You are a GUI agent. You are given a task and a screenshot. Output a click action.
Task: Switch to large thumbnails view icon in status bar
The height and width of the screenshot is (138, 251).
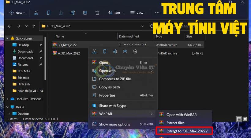click(245, 119)
